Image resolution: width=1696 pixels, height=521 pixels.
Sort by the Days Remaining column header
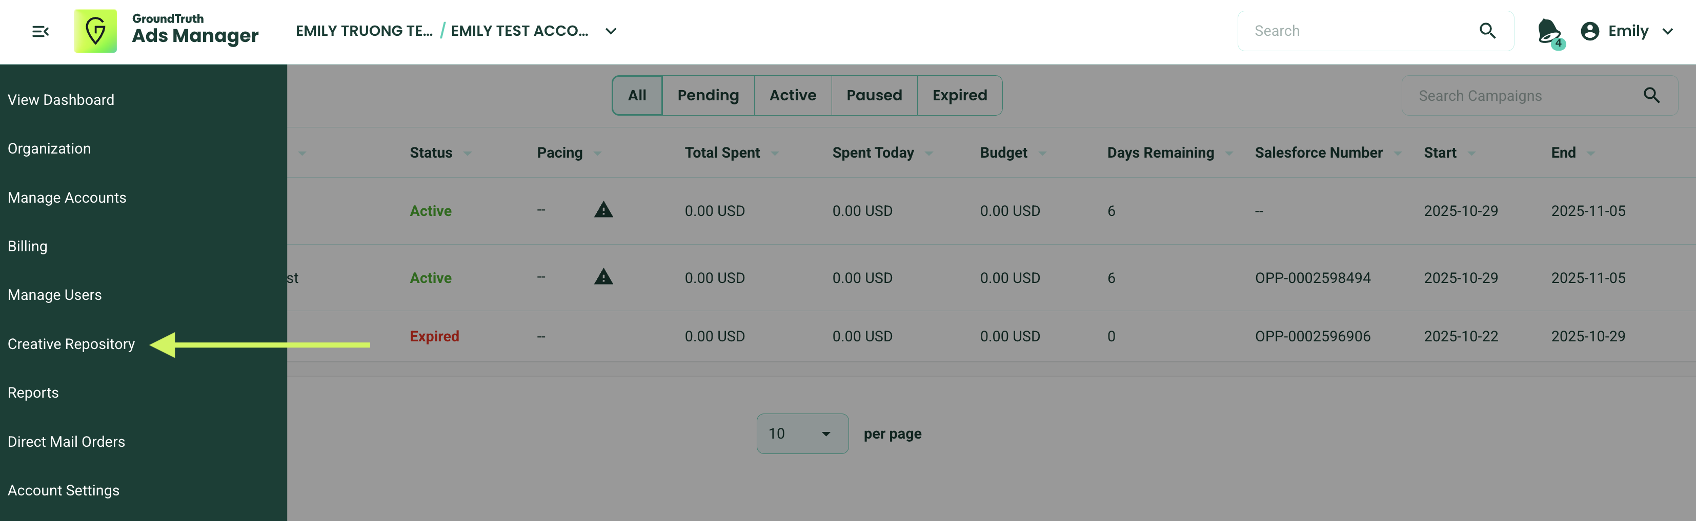click(x=1160, y=153)
